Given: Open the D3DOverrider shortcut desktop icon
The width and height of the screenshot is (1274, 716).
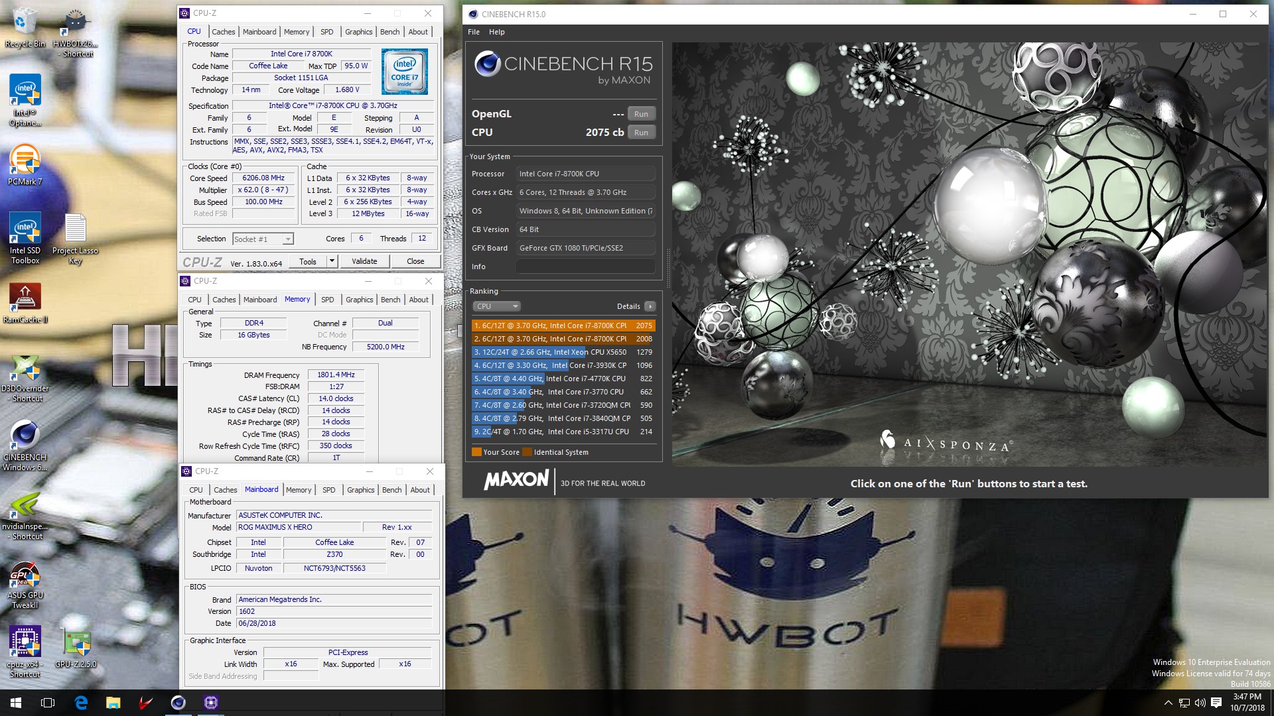Looking at the screenshot, I should pyautogui.click(x=25, y=379).
